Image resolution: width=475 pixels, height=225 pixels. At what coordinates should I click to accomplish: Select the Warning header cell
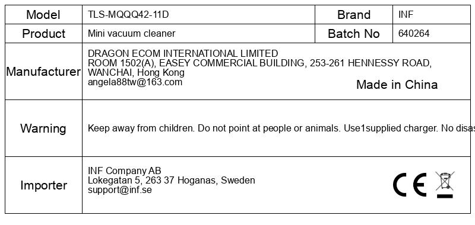(x=43, y=128)
